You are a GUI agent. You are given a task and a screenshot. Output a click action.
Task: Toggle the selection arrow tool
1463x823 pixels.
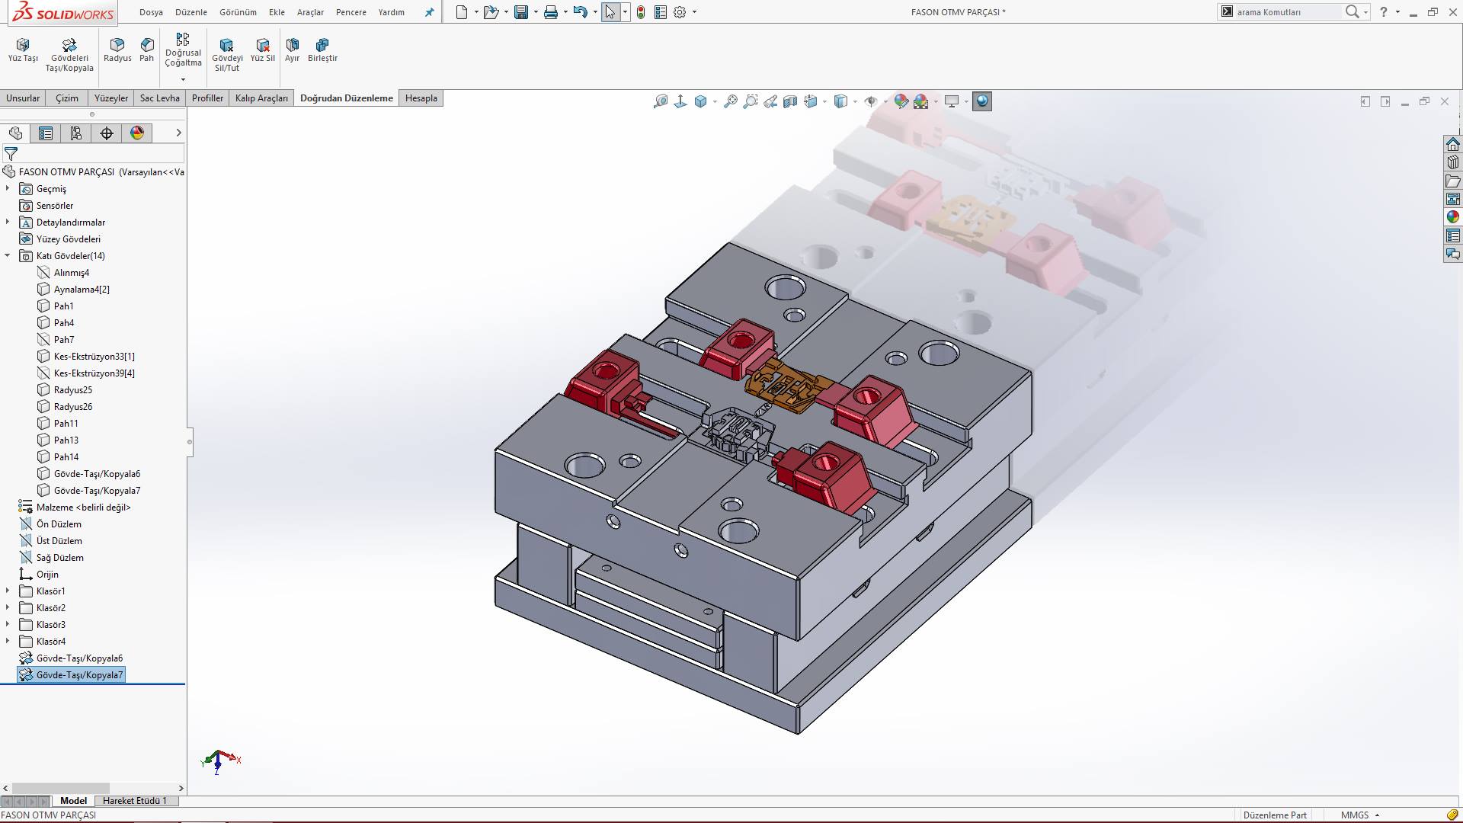click(x=610, y=12)
